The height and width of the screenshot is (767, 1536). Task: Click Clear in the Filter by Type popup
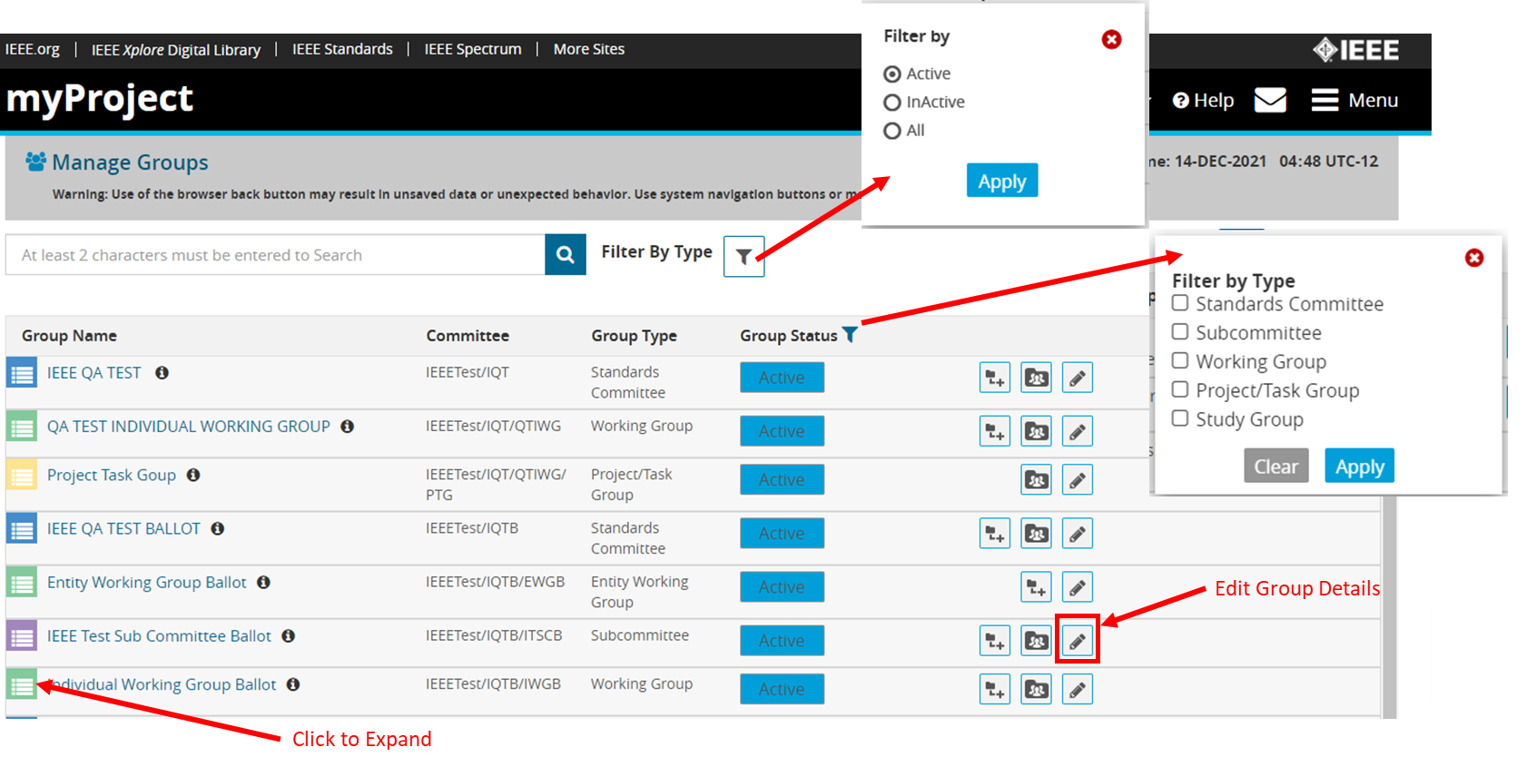pyautogui.click(x=1276, y=466)
